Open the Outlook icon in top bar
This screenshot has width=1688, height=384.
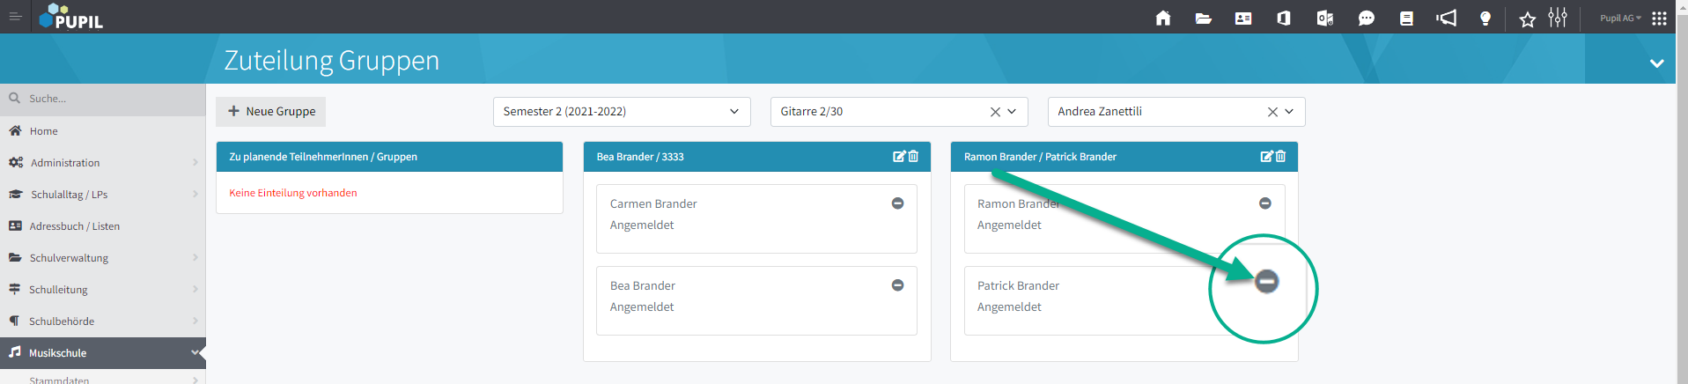(1324, 18)
